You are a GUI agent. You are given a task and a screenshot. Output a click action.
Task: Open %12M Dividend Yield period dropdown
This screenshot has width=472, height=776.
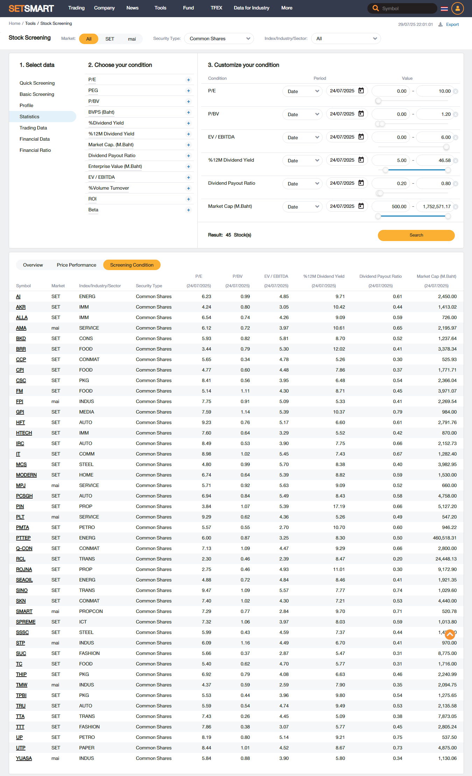pyautogui.click(x=302, y=161)
